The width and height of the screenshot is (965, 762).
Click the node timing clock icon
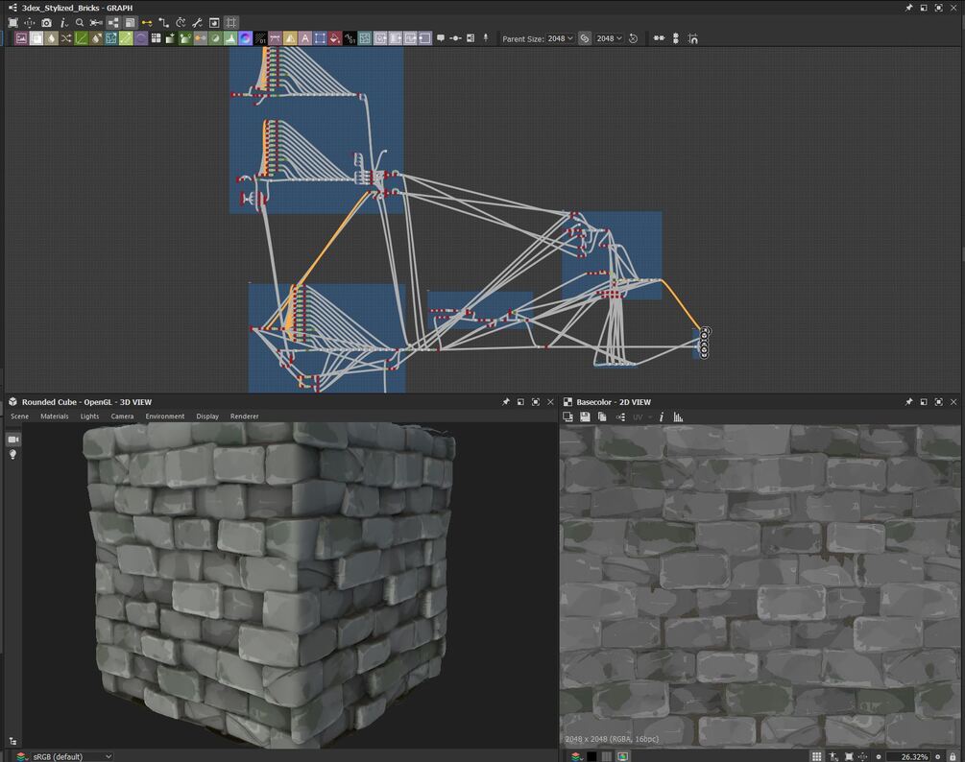coord(181,23)
